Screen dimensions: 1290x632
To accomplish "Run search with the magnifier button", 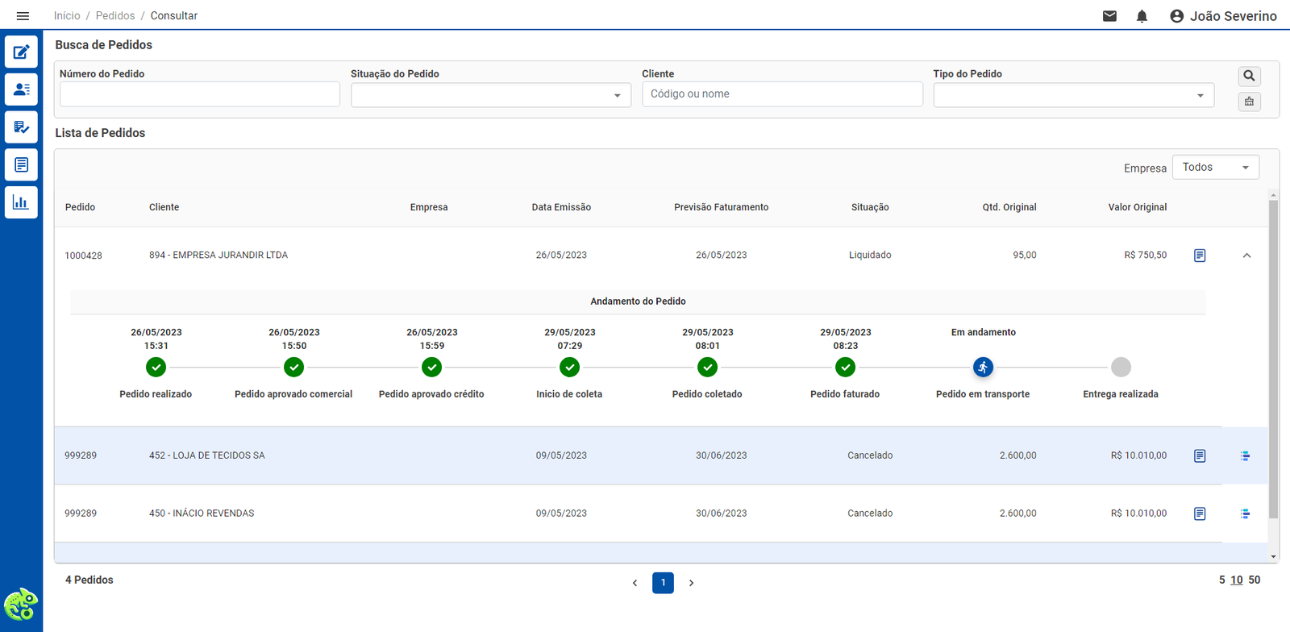I will pos(1249,76).
